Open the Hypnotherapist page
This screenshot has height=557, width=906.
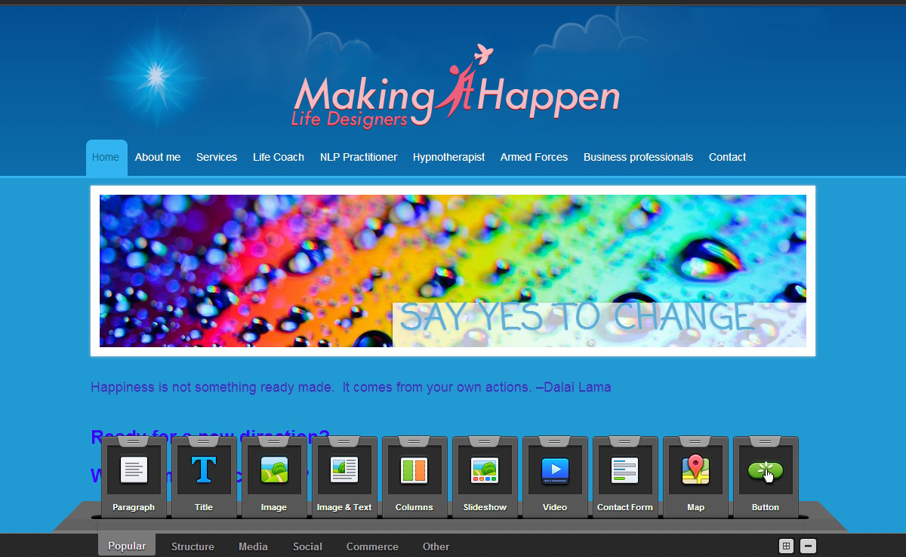tap(448, 157)
